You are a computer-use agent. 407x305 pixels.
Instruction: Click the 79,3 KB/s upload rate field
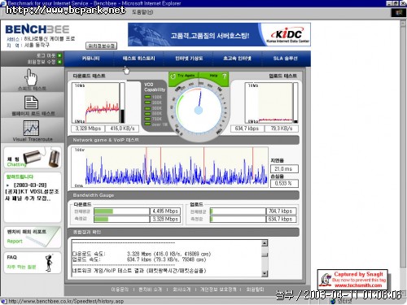tap(282, 129)
